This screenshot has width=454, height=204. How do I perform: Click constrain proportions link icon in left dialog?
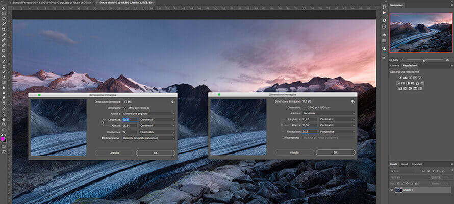[104, 122]
